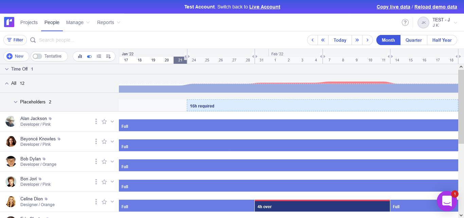Open the utilization chart view icon

click(x=80, y=56)
